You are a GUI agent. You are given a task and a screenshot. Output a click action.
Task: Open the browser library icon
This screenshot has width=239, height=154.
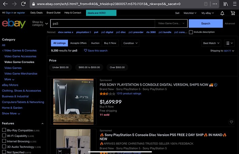click(x=226, y=4)
